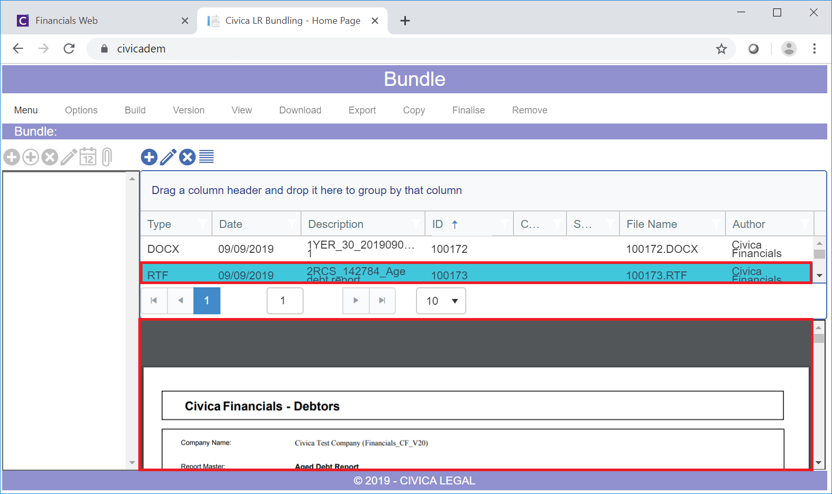Go to next page of grid
The width and height of the screenshot is (832, 494).
point(356,301)
